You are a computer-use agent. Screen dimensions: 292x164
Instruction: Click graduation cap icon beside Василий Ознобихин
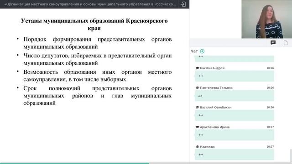click(x=198, y=108)
